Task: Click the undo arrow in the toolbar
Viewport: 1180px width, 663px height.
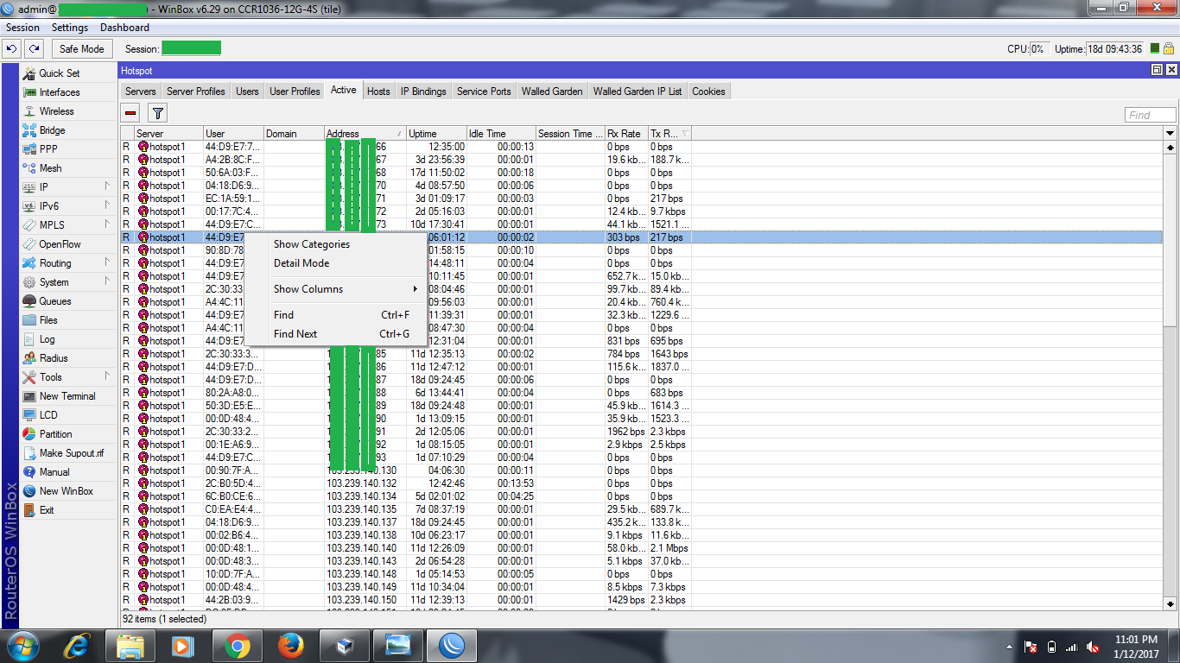Action: point(12,49)
